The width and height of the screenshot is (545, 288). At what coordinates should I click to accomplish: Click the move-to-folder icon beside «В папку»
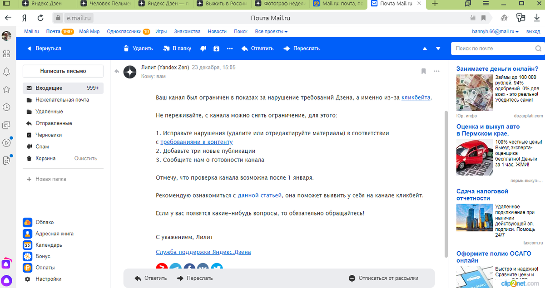tap(166, 49)
